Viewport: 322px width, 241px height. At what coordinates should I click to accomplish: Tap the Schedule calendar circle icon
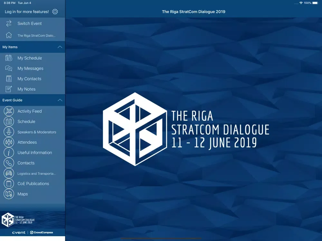click(x=9, y=121)
